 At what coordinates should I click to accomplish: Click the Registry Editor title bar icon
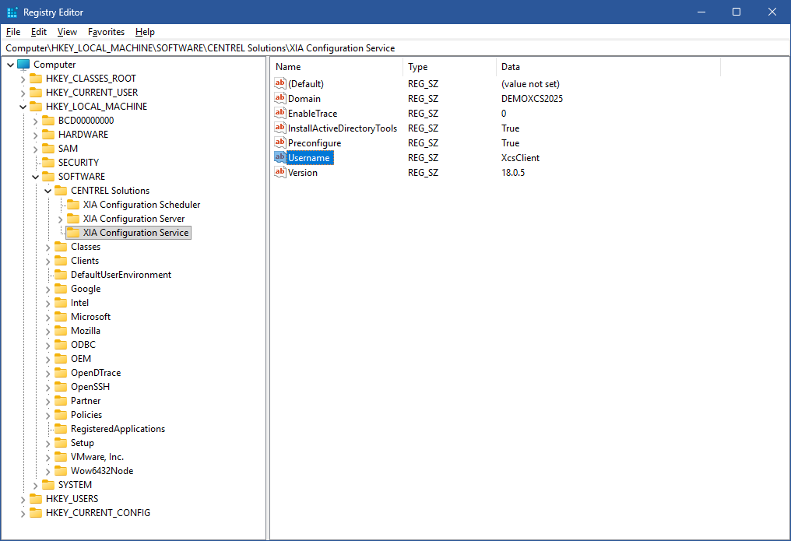tap(12, 12)
